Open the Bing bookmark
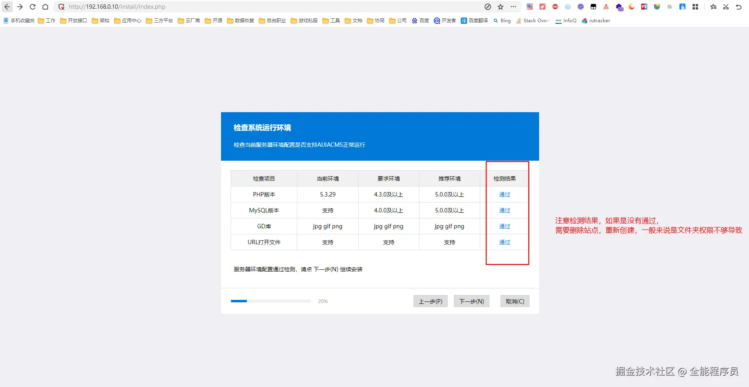 pyautogui.click(x=502, y=21)
